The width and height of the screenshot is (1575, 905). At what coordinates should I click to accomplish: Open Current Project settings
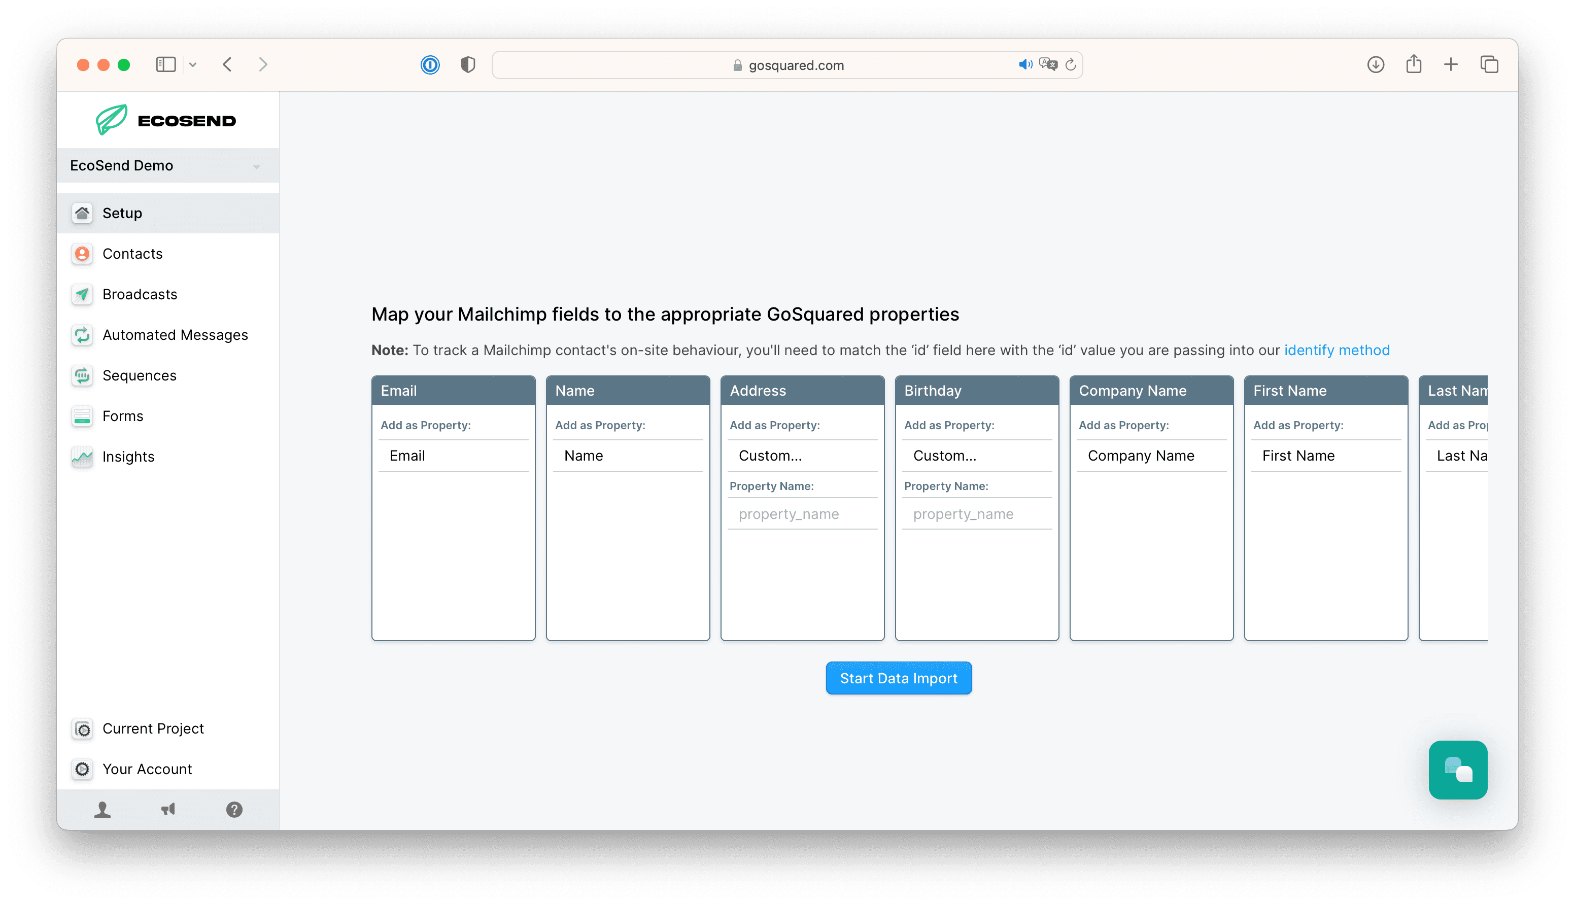click(168, 728)
